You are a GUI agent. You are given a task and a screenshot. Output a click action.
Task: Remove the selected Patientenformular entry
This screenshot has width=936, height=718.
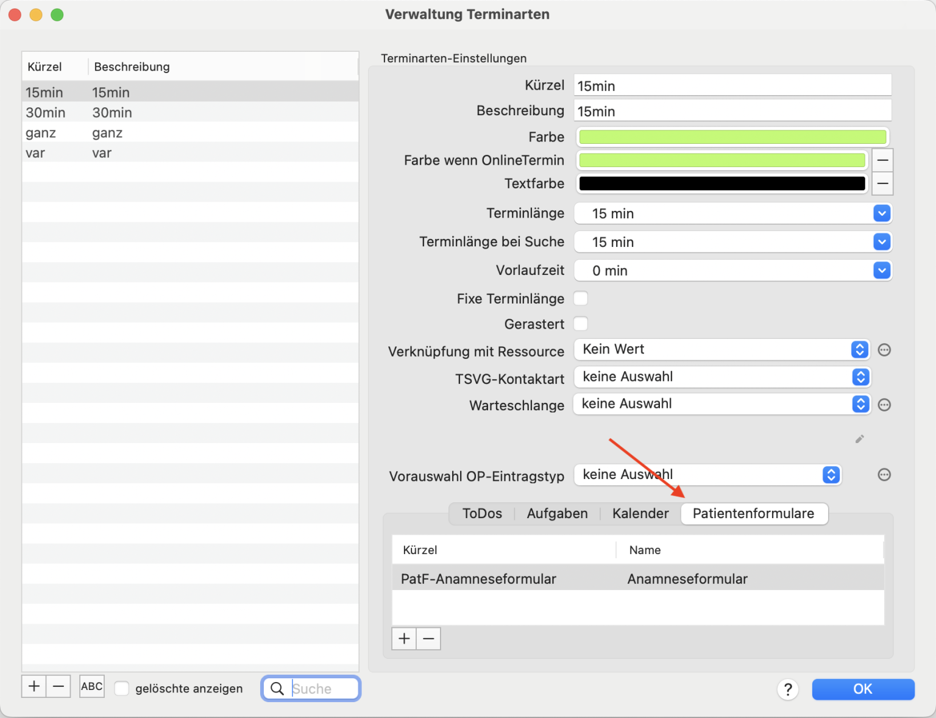point(428,639)
